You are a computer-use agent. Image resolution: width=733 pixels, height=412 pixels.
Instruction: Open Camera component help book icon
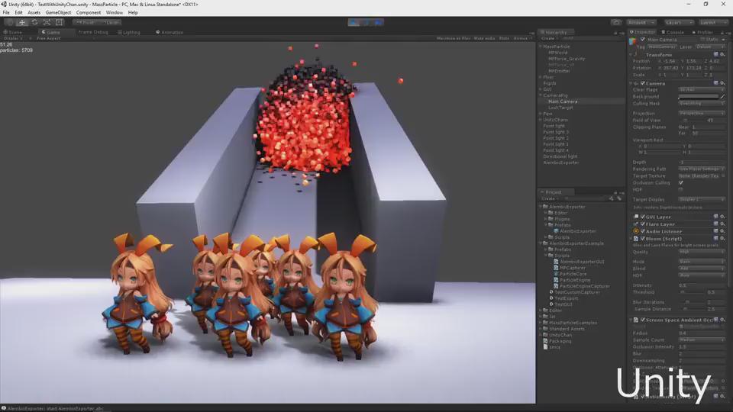point(715,83)
